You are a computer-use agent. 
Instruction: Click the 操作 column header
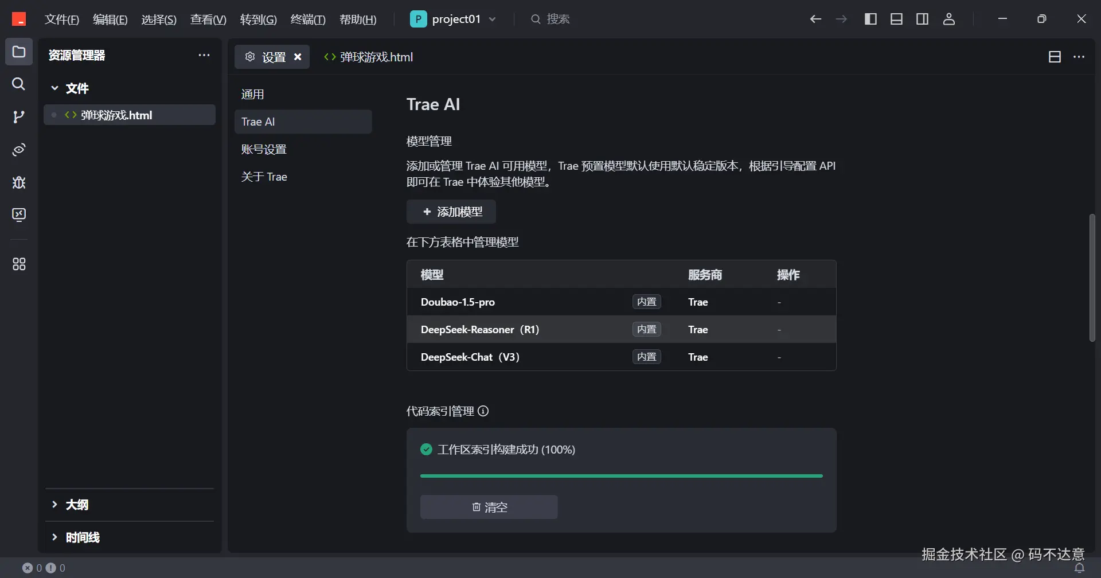(x=788, y=275)
